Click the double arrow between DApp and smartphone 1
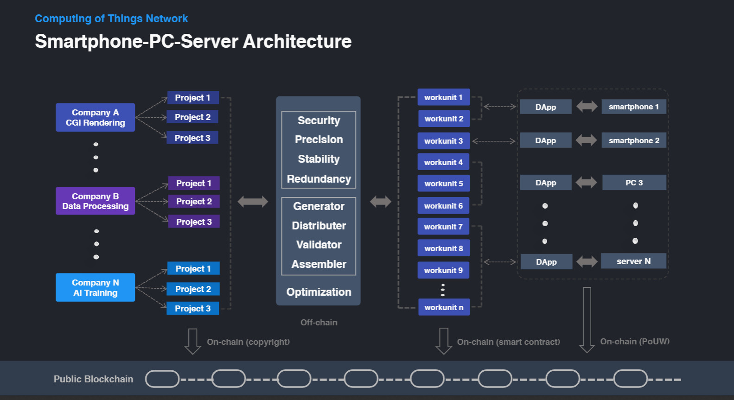 pos(587,107)
